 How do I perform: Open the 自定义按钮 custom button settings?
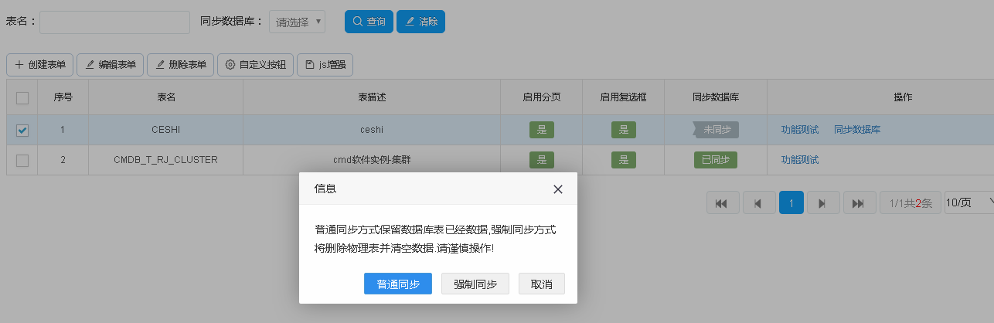tap(256, 65)
